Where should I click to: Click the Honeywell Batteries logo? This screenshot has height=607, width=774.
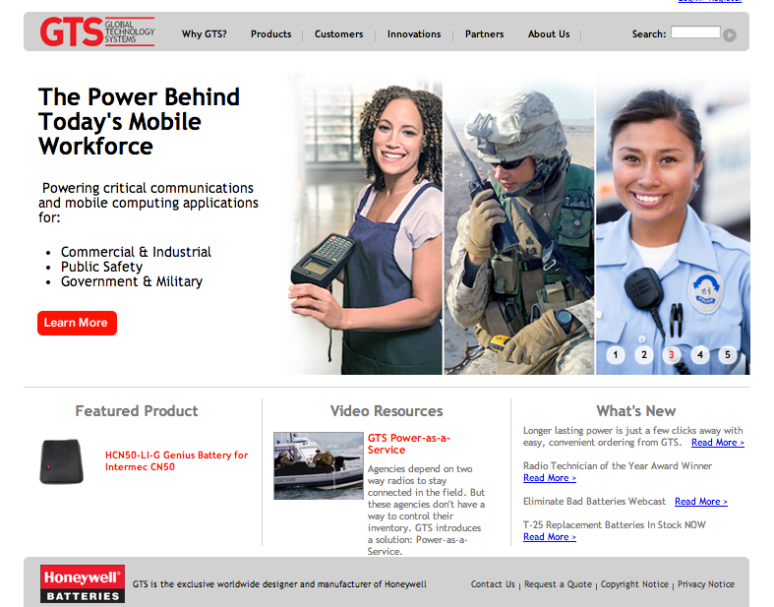pyautogui.click(x=83, y=583)
